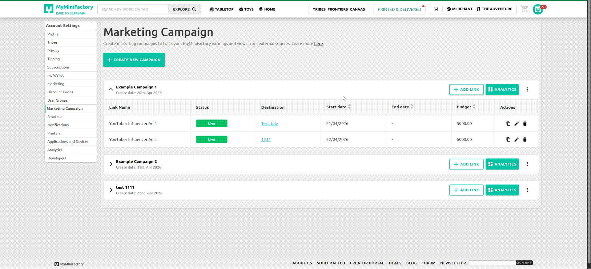Open My Wallet in sidebar
591x269 pixels.
[x=70, y=76]
